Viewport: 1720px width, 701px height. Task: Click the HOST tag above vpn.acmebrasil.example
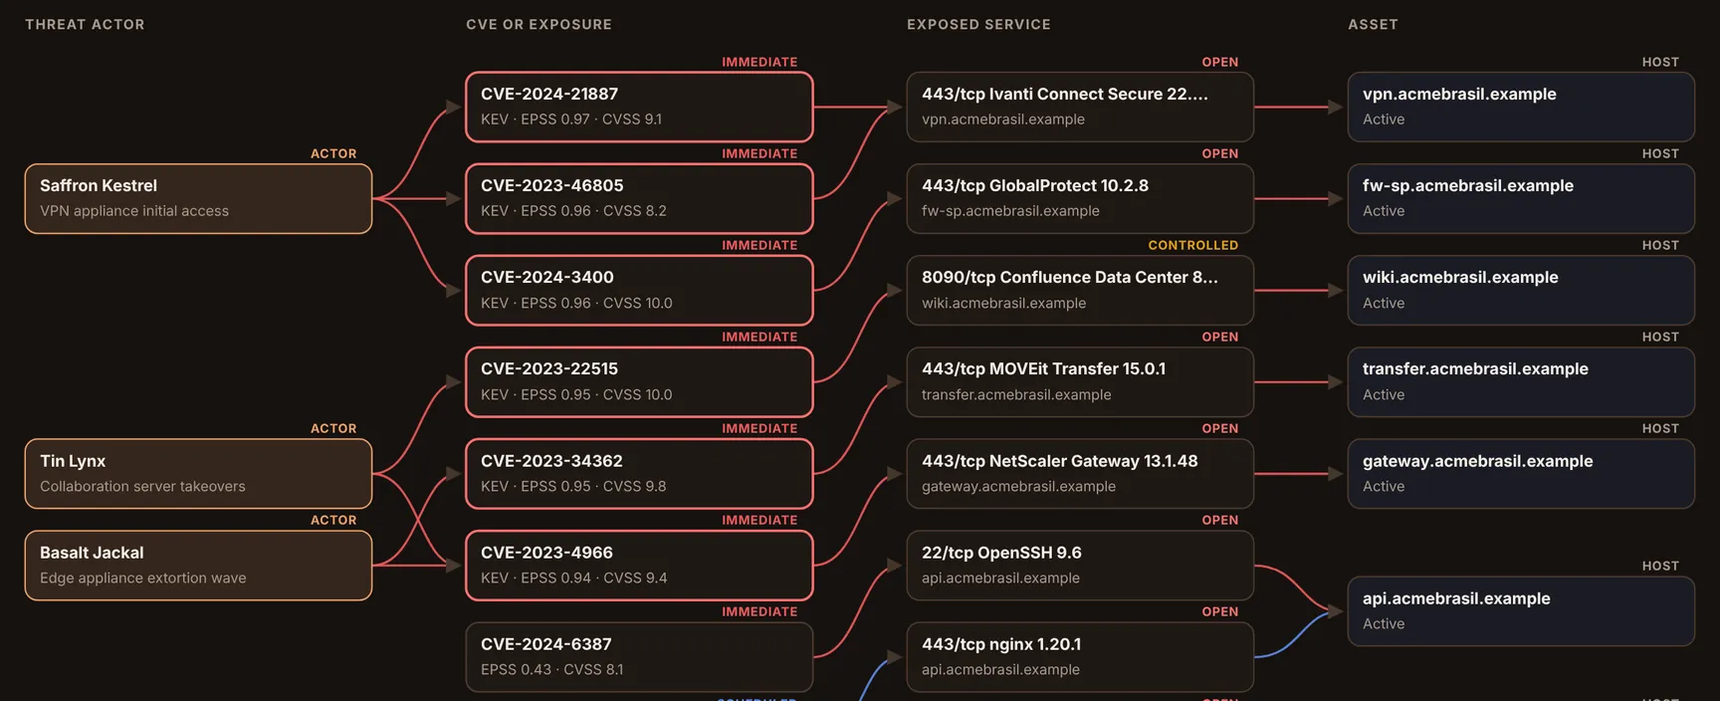(1660, 62)
